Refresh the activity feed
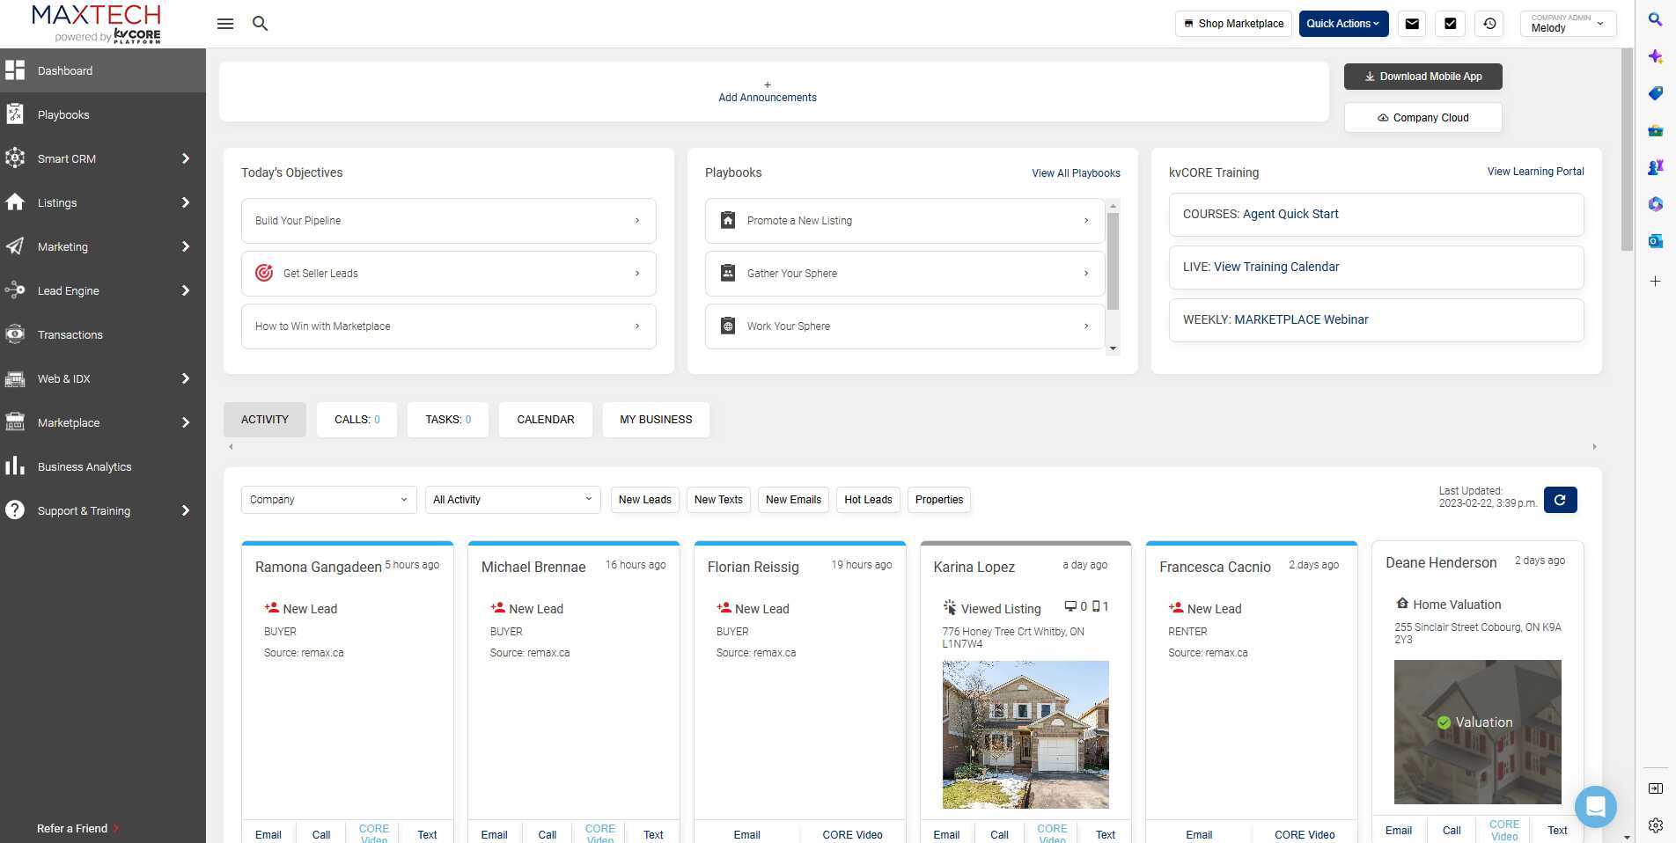Image resolution: width=1676 pixels, height=843 pixels. pos(1560,500)
